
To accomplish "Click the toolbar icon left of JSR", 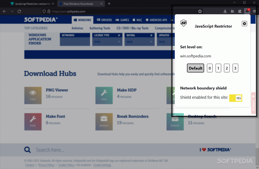I will [x=240, y=11].
